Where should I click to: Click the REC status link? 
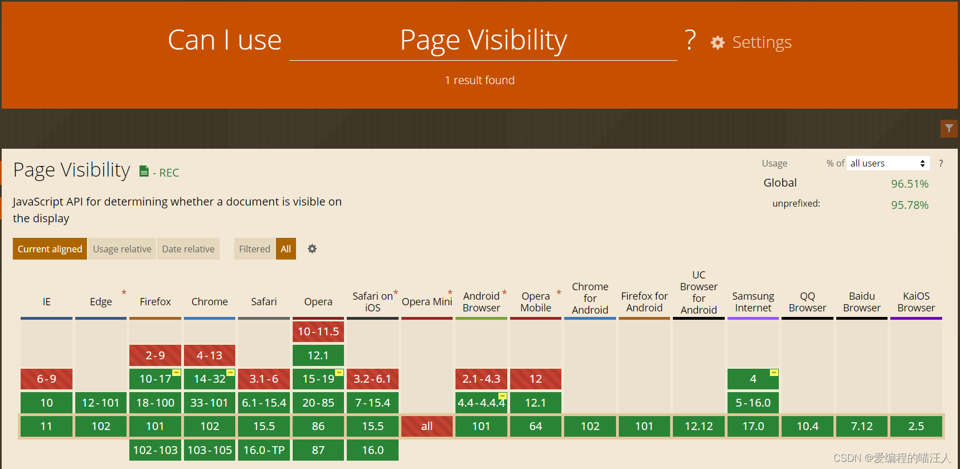tap(169, 173)
